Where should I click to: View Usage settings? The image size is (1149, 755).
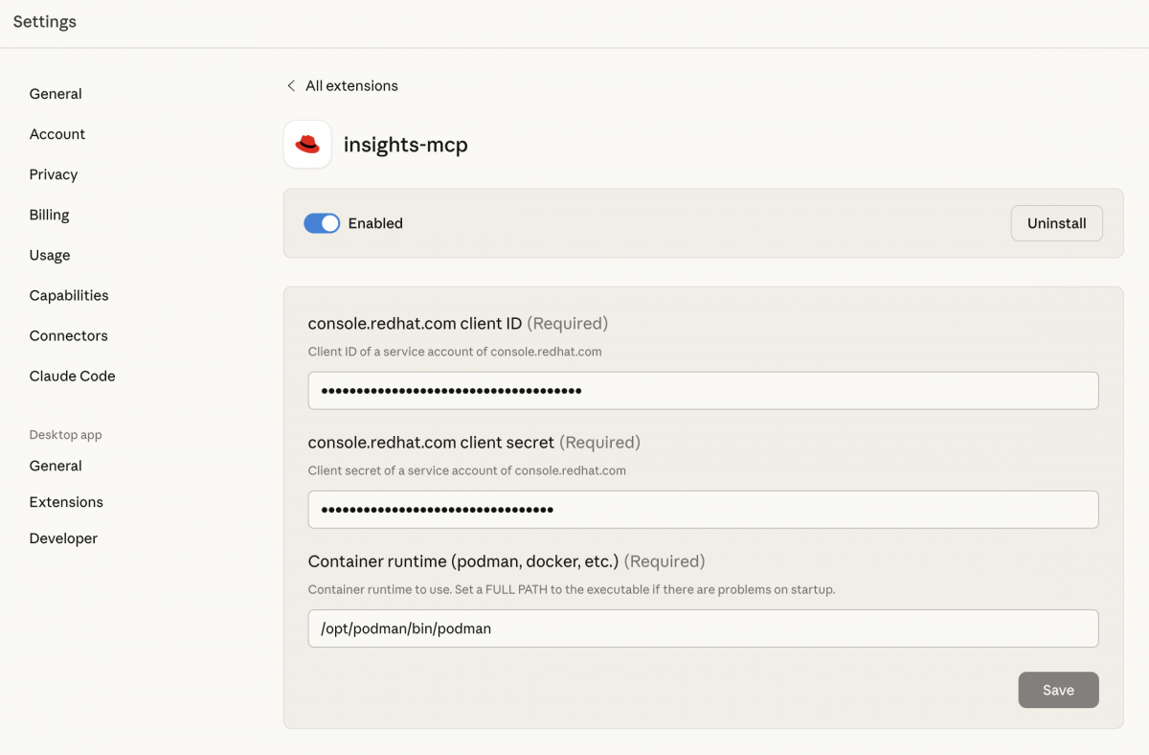[49, 254]
